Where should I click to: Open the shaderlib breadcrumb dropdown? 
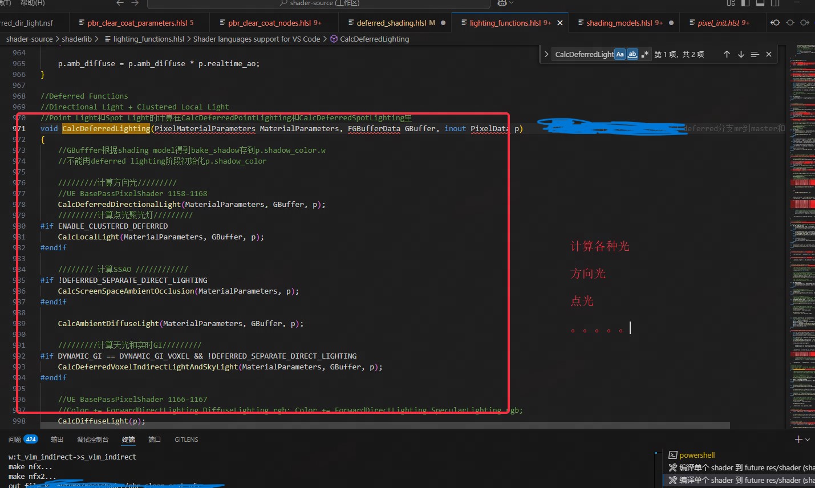pyautogui.click(x=78, y=39)
